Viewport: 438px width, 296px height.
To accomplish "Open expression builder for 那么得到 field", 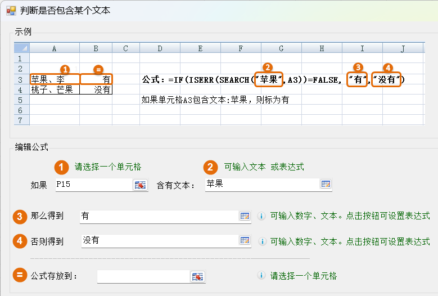I will (245, 216).
